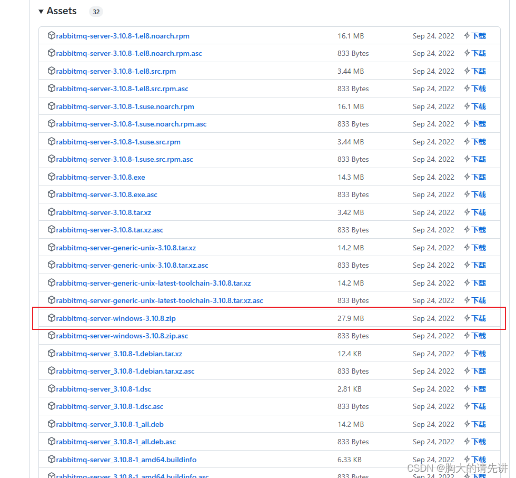Click 下载 for rabbitmq-server-generic-unix-3.10.8.tar.xz

tap(479, 247)
